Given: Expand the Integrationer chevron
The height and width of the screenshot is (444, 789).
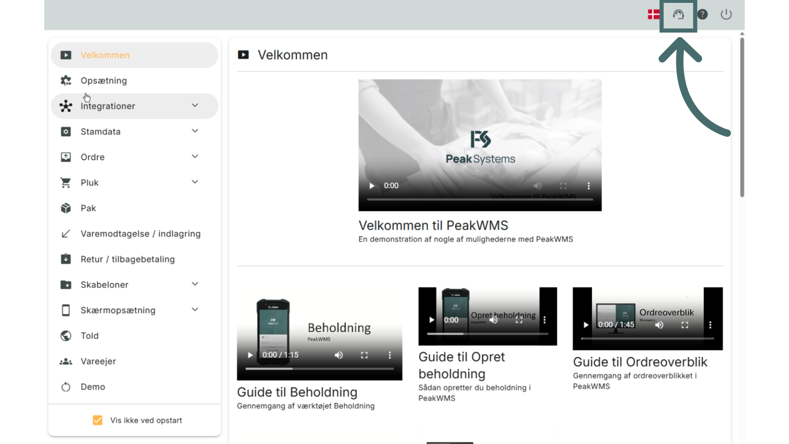Looking at the screenshot, I should point(195,106).
